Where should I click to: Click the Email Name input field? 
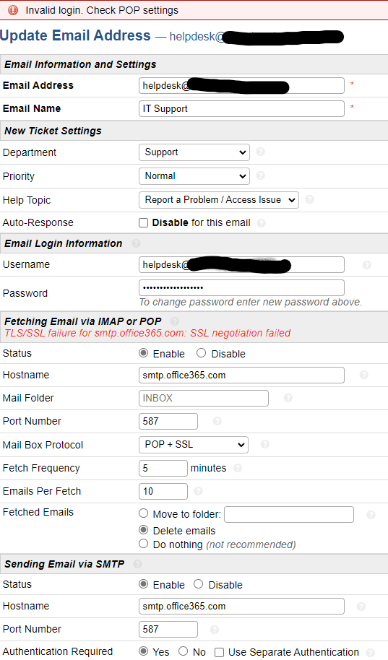tap(241, 108)
